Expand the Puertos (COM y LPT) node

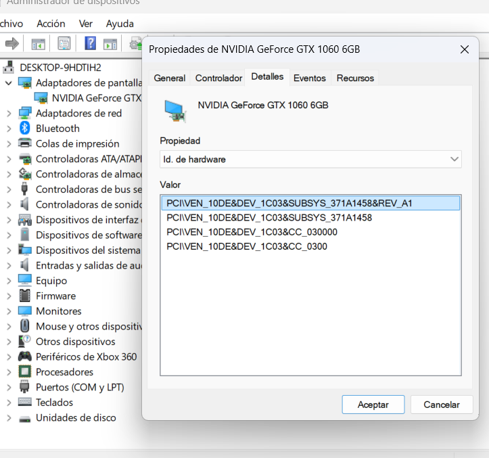click(9, 387)
